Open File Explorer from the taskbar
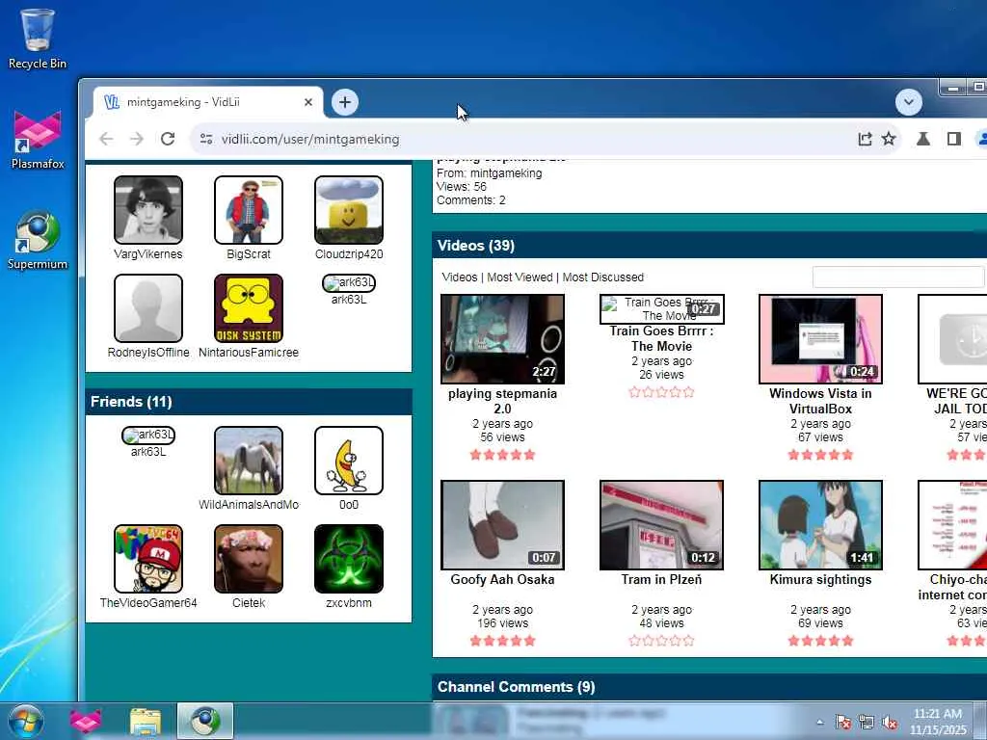Image resolution: width=987 pixels, height=740 pixels. (x=146, y=721)
